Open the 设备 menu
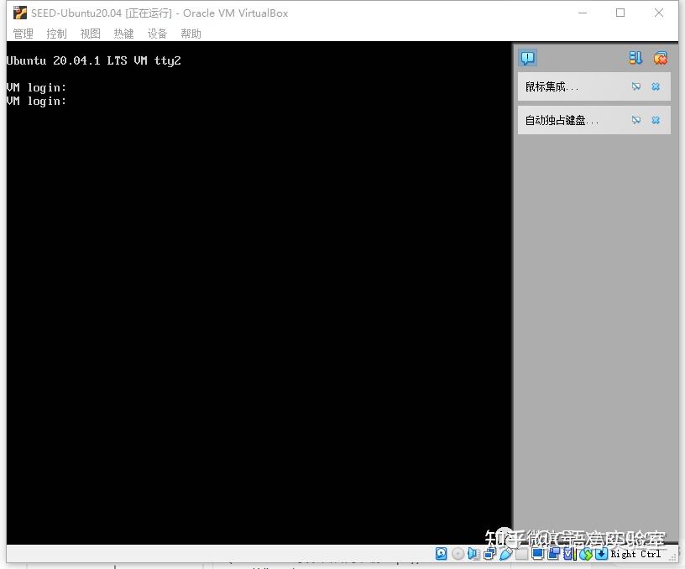 click(157, 34)
